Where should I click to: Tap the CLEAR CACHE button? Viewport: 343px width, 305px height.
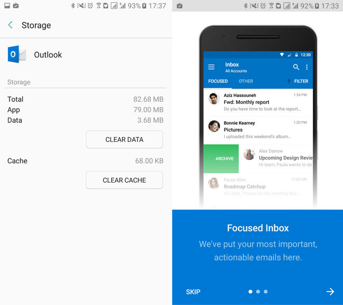tap(124, 180)
